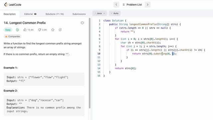213x120 pixels.
Task: Click the Example 1 heading
Action: (11, 68)
